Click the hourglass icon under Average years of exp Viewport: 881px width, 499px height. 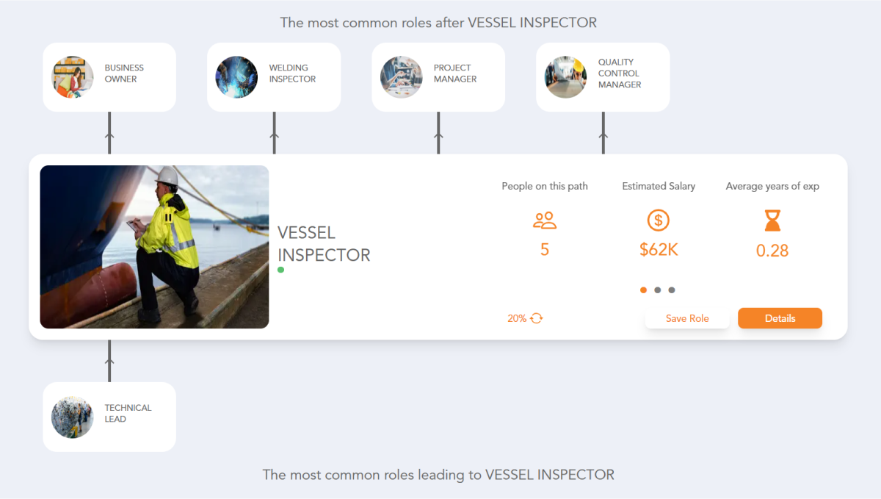click(x=772, y=220)
